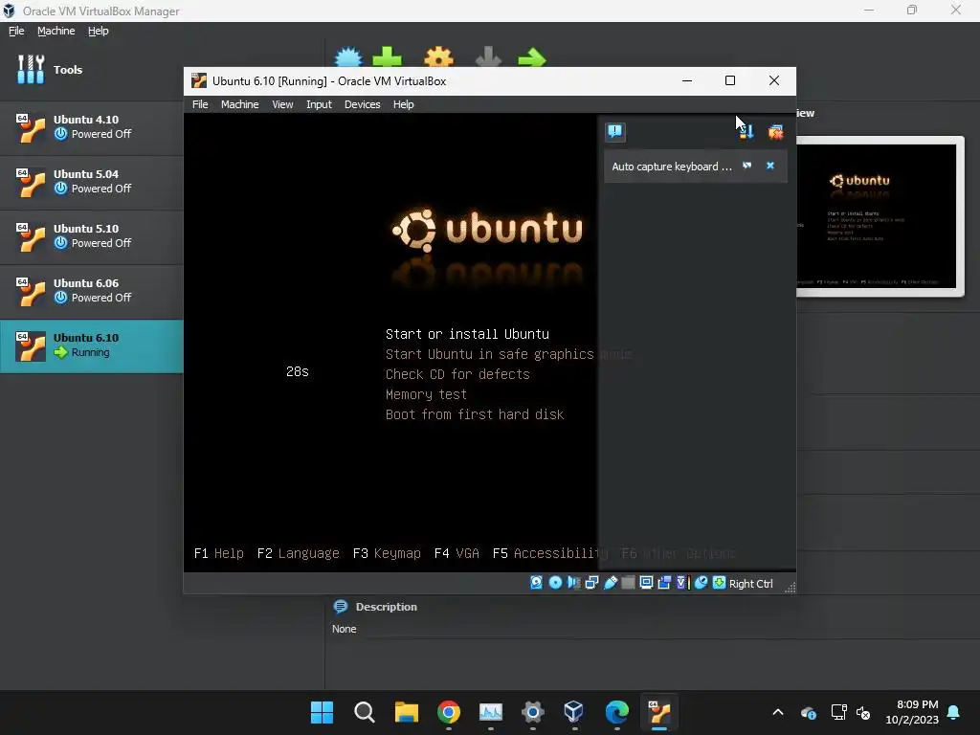Show hidden system tray icons chevron
Image resolution: width=980 pixels, height=735 pixels.
777,712
